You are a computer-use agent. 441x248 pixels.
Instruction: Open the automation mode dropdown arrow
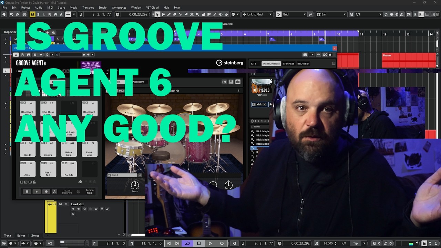click(x=74, y=14)
